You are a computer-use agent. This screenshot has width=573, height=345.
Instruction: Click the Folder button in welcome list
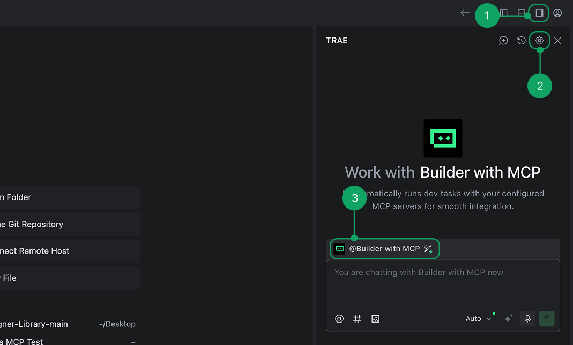(70, 197)
